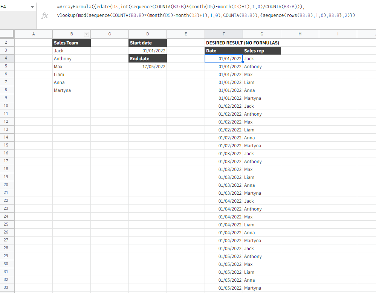Select cell B4 containing Anthony
The image size is (376, 293).
[72, 58]
